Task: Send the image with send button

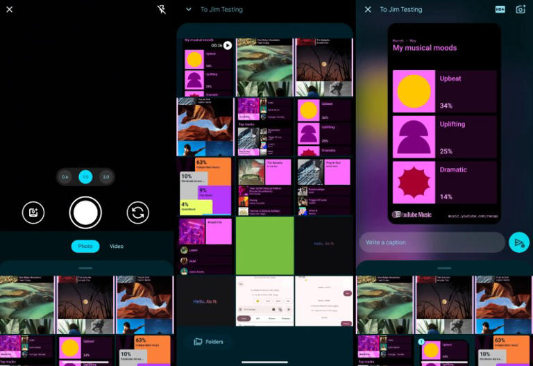Action: click(518, 242)
